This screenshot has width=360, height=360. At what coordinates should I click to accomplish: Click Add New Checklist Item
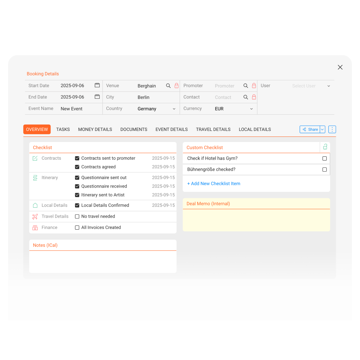click(x=214, y=183)
